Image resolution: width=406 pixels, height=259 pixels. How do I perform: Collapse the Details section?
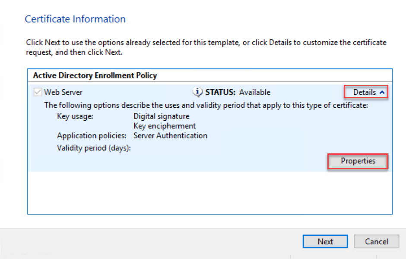366,92
